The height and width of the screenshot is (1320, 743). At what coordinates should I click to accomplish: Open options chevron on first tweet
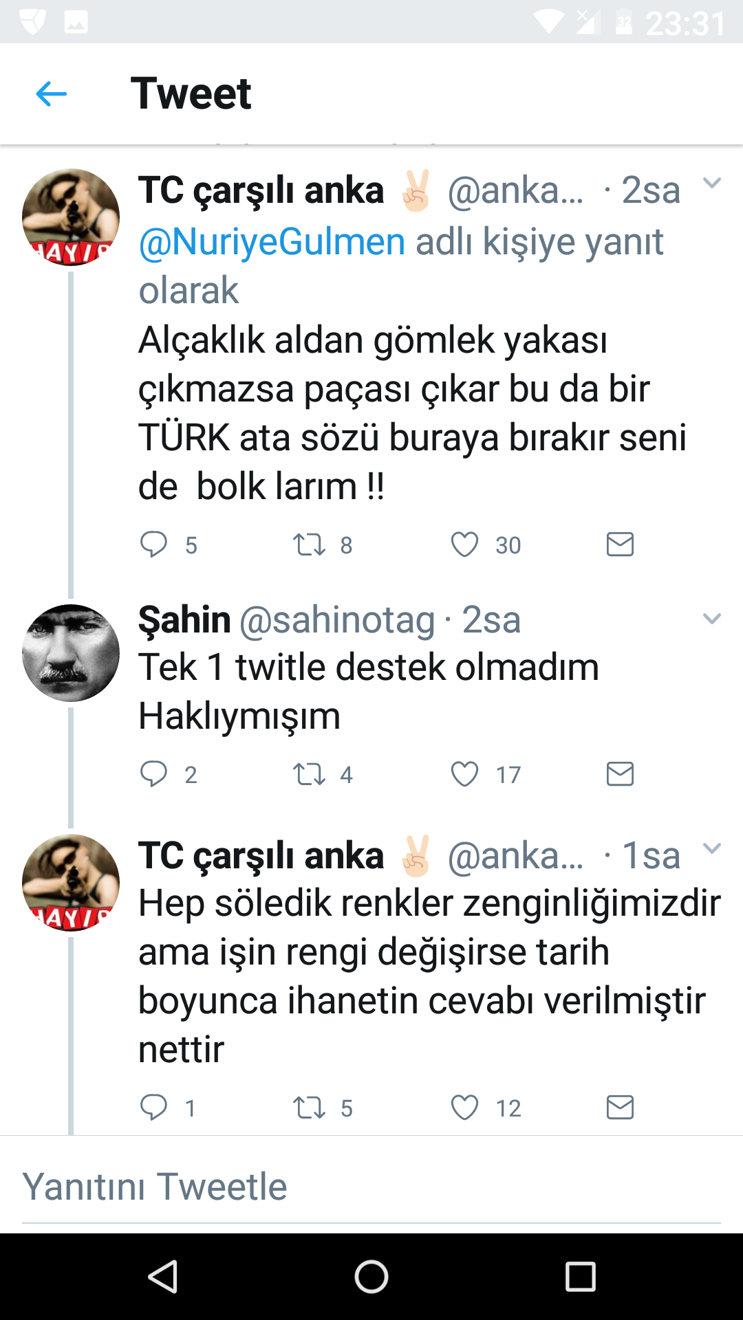coord(711,183)
